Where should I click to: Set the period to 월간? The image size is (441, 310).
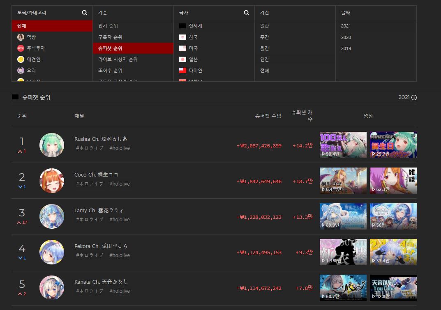pos(264,48)
